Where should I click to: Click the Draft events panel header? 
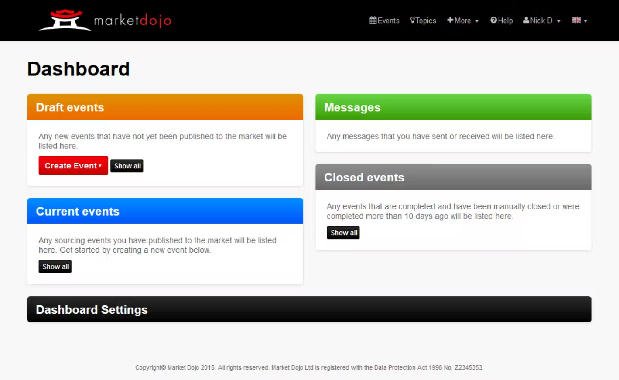165,107
